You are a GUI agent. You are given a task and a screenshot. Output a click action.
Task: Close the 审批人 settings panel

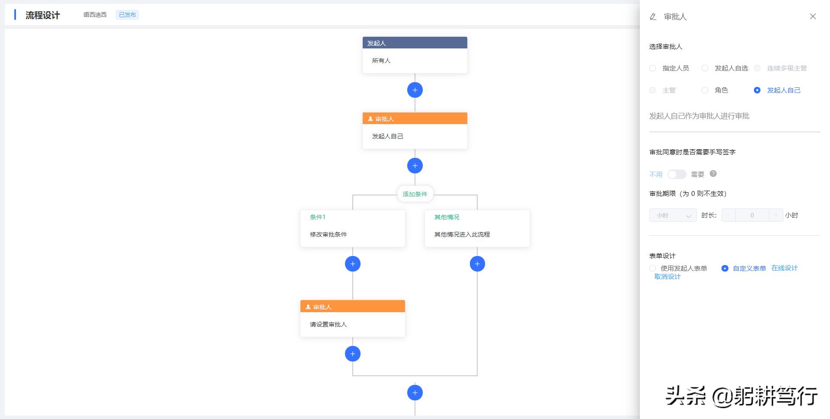[813, 16]
